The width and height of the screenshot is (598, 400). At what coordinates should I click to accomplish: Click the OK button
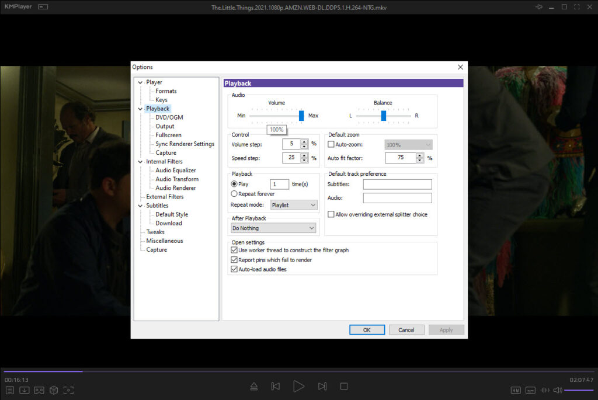367,330
